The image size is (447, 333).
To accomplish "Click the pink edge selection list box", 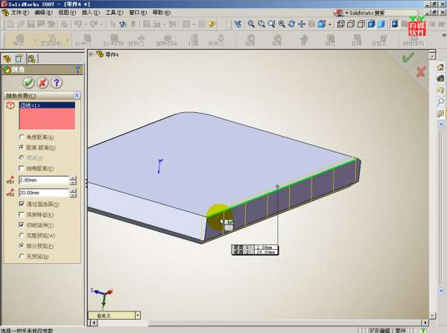I will coord(47,115).
